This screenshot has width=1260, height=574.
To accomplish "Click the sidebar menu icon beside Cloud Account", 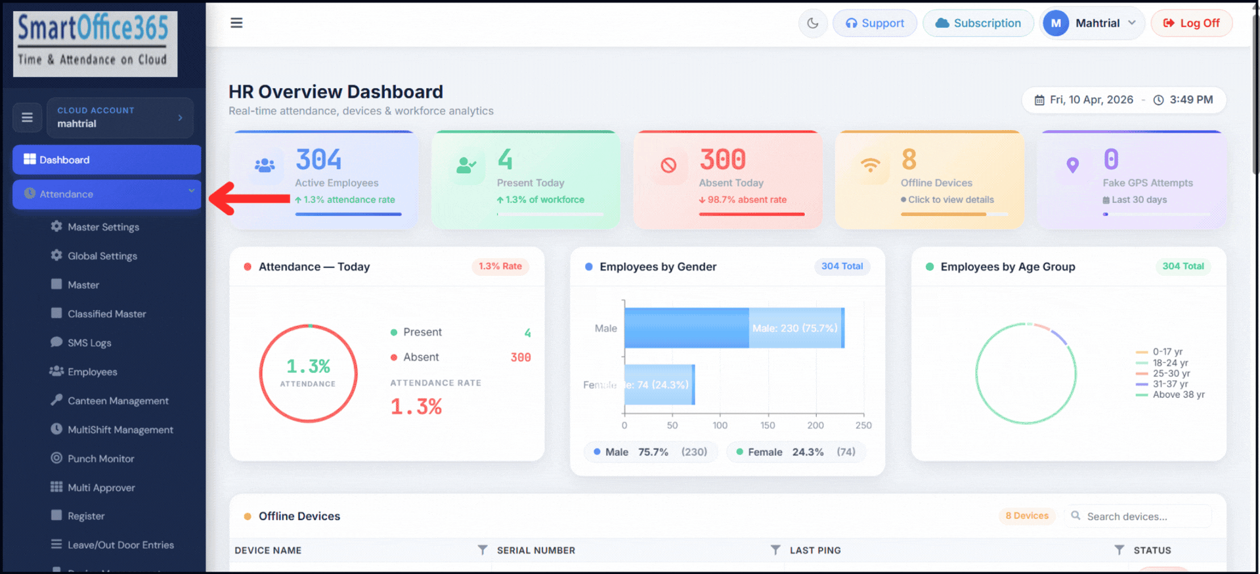I will 27,118.
